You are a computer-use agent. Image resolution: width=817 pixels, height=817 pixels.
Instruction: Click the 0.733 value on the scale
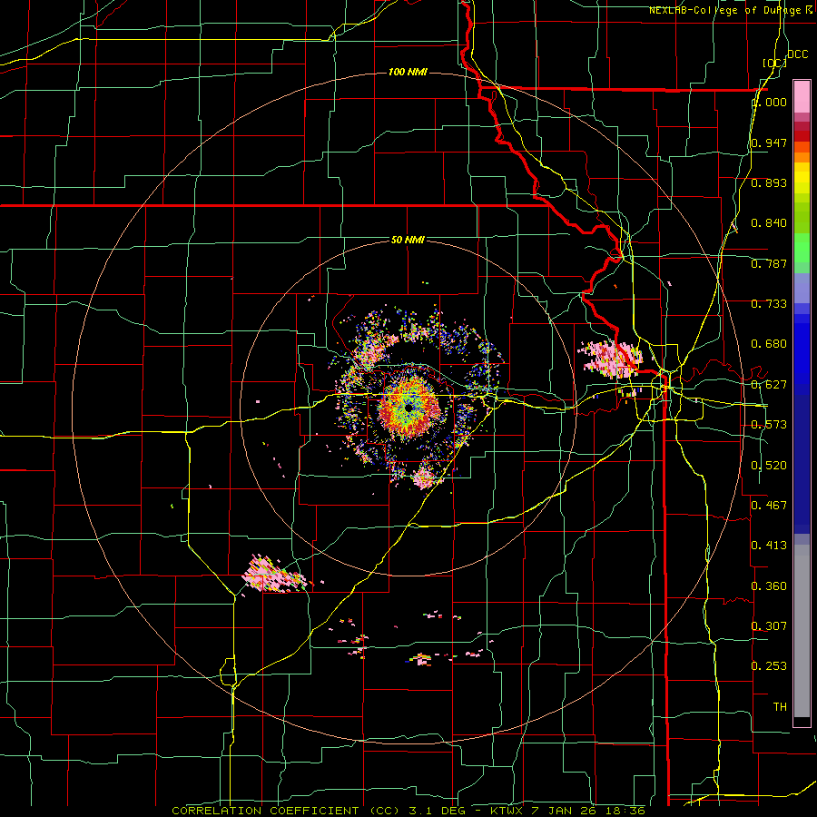769,304
